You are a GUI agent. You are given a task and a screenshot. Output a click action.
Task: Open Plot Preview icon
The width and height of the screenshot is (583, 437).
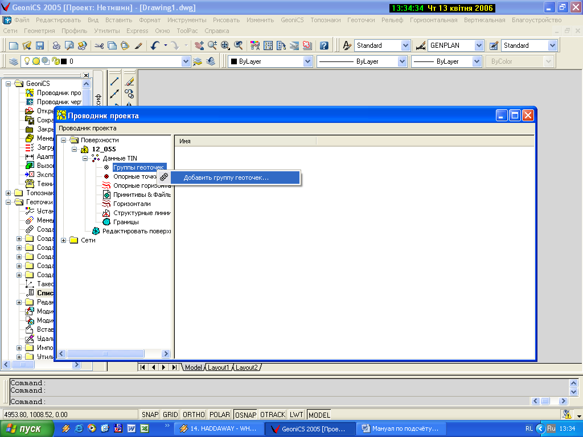(x=69, y=46)
